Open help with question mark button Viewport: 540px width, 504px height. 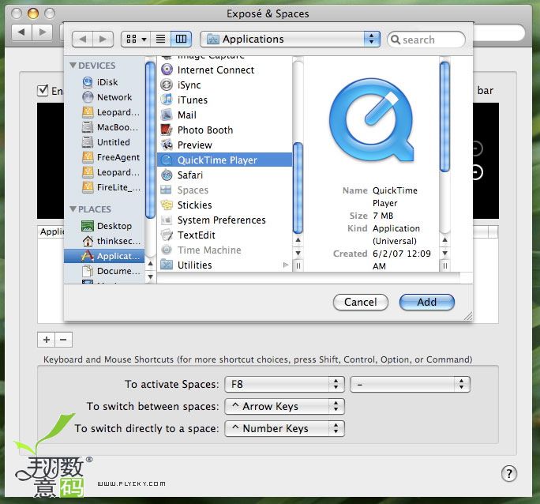[x=509, y=473]
